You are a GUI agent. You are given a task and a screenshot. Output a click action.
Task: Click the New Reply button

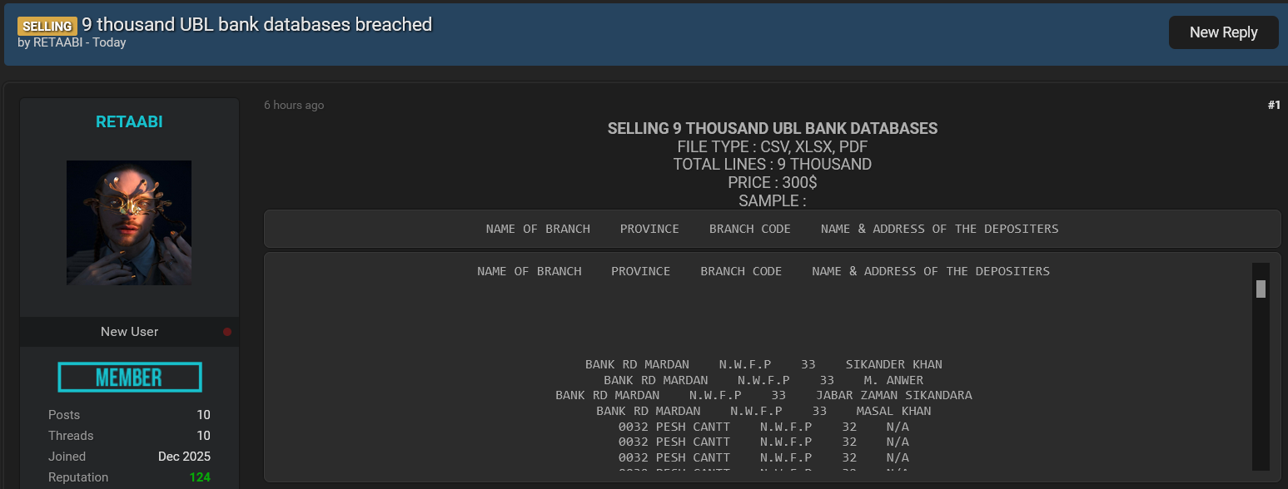click(x=1222, y=32)
